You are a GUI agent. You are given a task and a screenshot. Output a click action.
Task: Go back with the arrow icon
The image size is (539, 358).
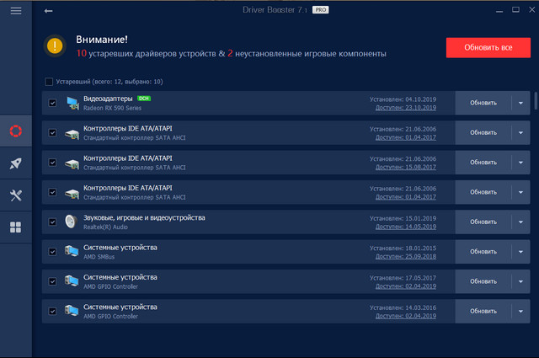tap(49, 11)
